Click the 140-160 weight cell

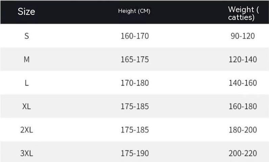pyautogui.click(x=243, y=83)
